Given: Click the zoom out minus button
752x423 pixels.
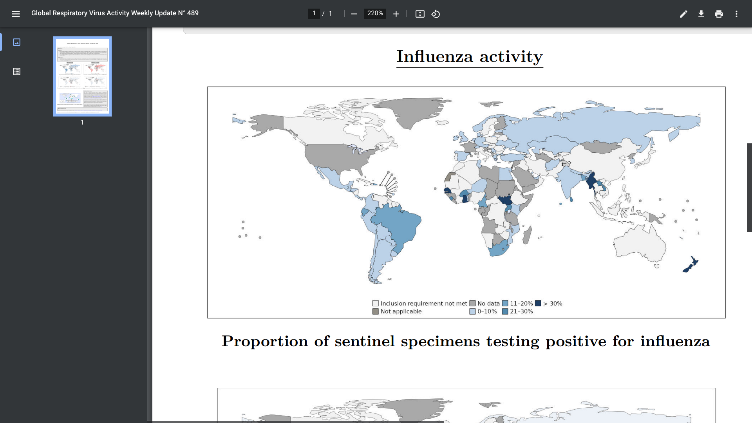Looking at the screenshot, I should point(354,14).
